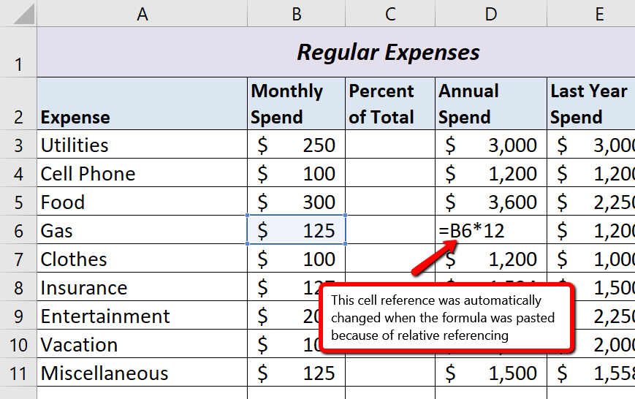Click the Select All corner triangle
Image resolution: width=635 pixels, height=399 pixels.
pyautogui.click(x=23, y=14)
